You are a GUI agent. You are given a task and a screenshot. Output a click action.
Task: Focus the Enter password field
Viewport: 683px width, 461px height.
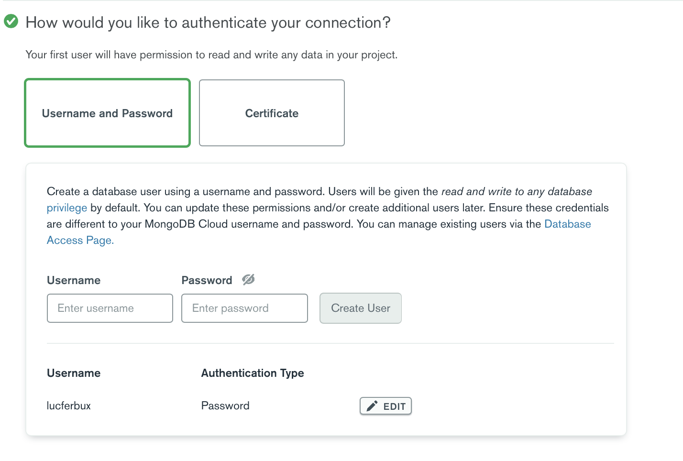click(244, 308)
